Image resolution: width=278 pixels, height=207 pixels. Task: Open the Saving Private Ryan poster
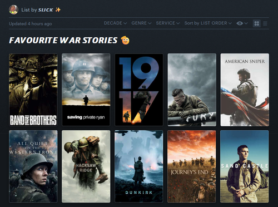[x=86, y=90]
